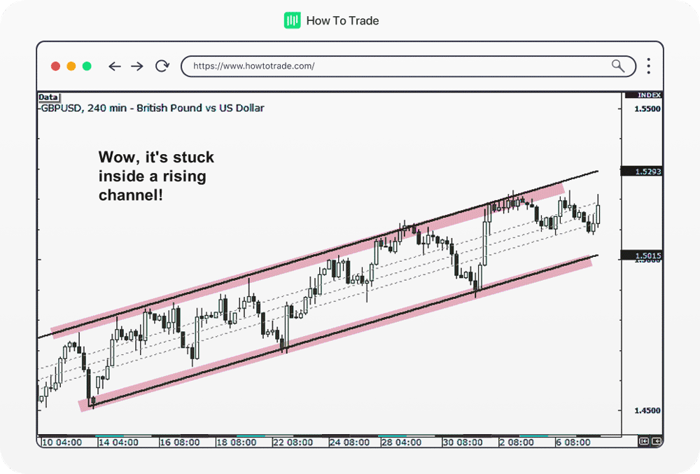Click the yellow window dot
This screenshot has width=700, height=474.
[x=71, y=67]
